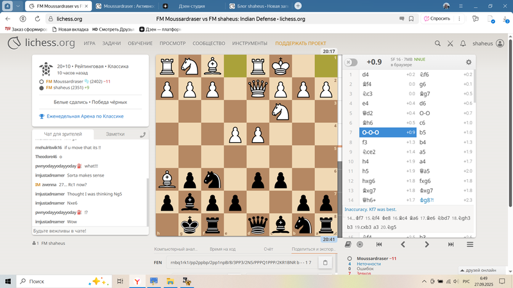Open browser downloads icon

[506, 19]
